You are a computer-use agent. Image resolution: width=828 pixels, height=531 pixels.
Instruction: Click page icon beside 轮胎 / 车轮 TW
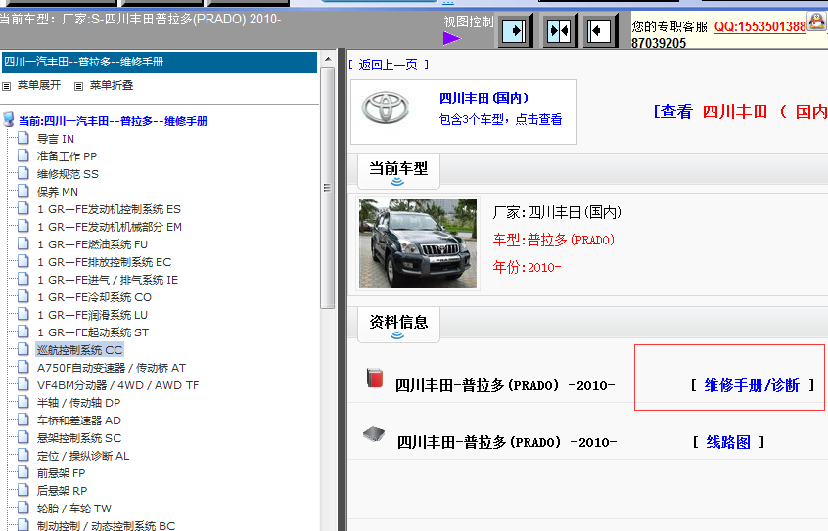(23, 508)
